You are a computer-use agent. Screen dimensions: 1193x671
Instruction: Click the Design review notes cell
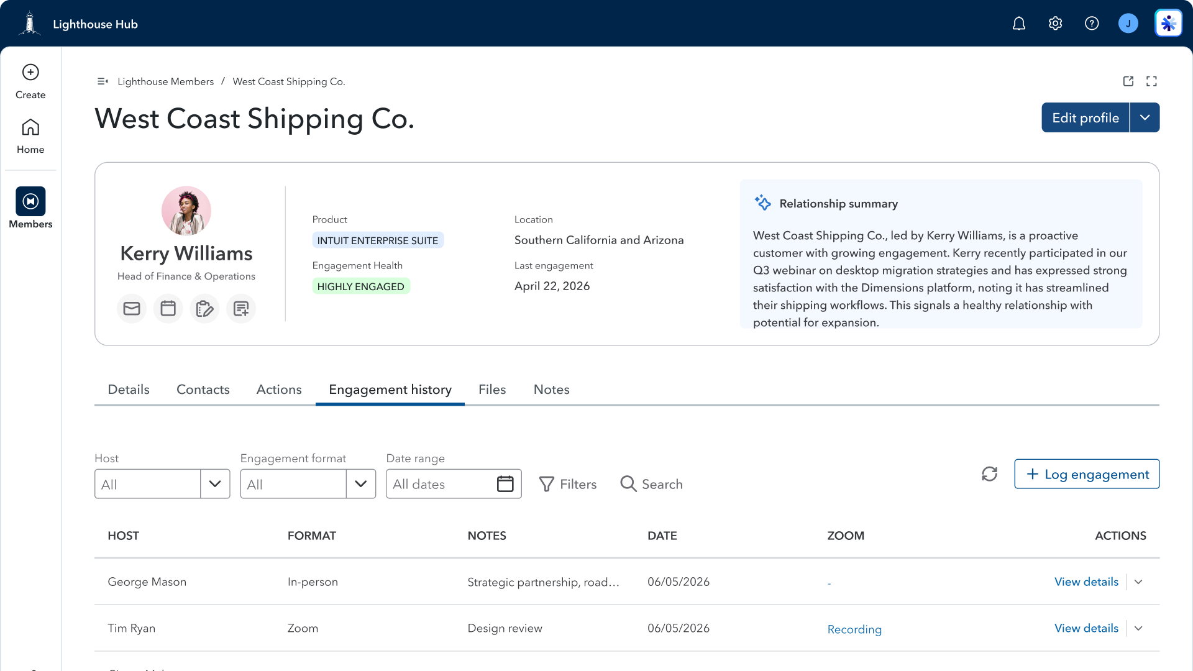pos(505,628)
